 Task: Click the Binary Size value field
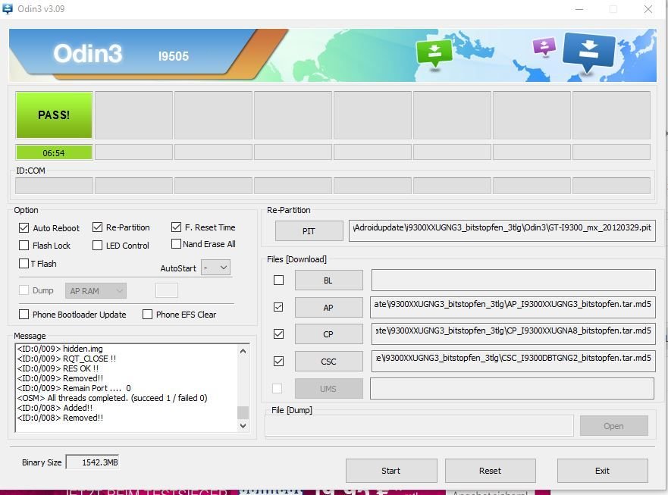93,462
